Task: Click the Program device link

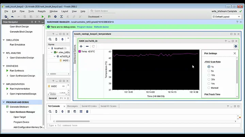Action: coord(84,27)
